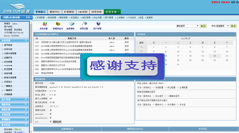
Task: Open the 应用系统 dropdown tab
Action: [x=112, y=12]
